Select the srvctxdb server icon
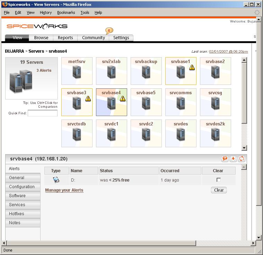The width and height of the screenshot is (263, 255). [x=77, y=134]
